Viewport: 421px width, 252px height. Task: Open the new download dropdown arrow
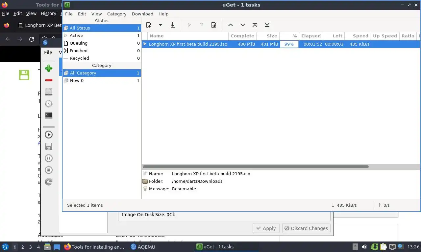[160, 25]
